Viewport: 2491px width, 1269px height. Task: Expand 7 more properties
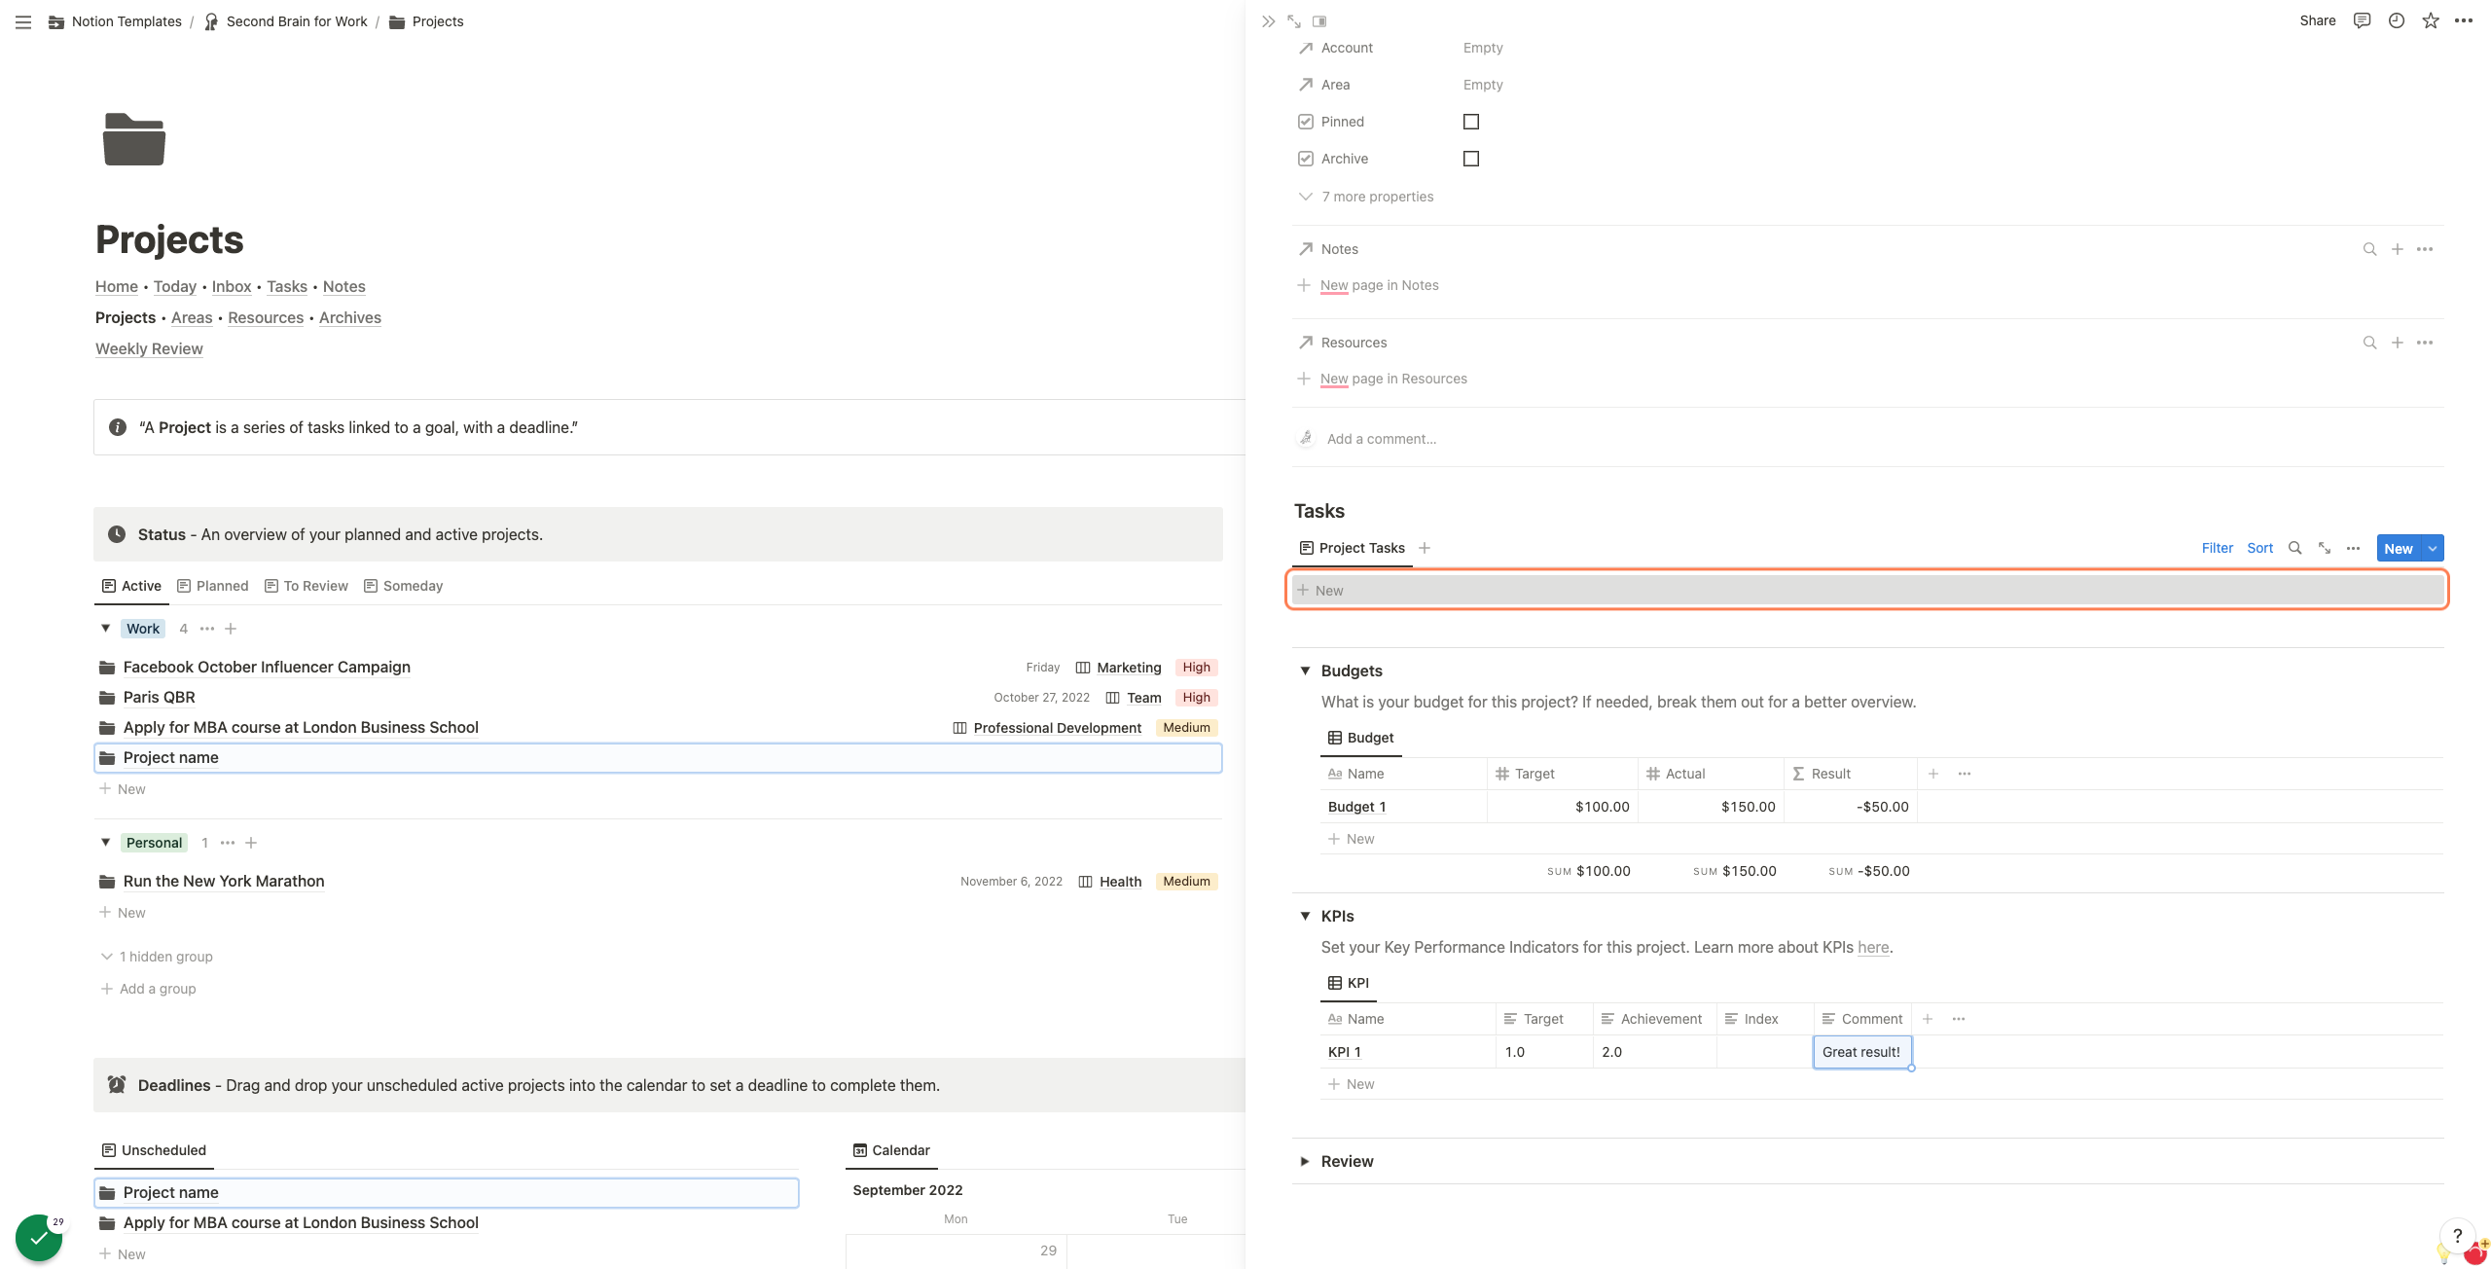coord(1366,197)
